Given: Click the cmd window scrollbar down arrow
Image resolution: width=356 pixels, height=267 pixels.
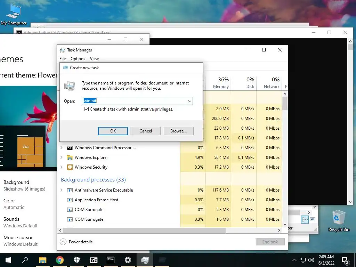Looking at the screenshot, I should [x=350, y=202].
